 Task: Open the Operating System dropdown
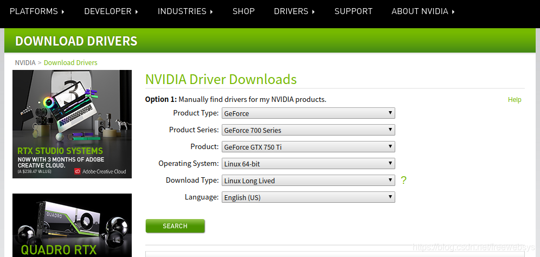[x=308, y=164]
